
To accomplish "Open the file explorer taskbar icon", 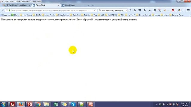I will tap(47, 104).
